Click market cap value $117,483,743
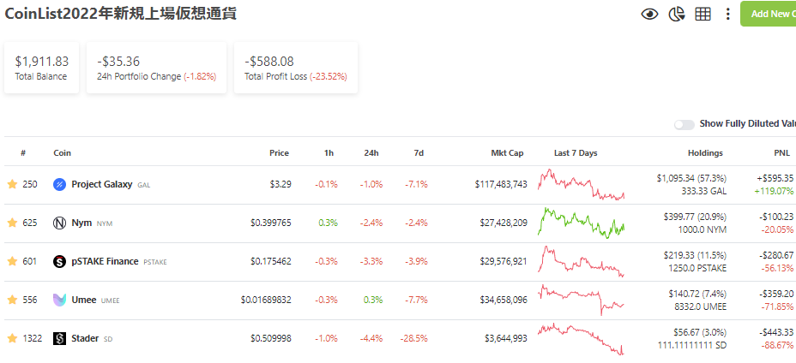The height and width of the screenshot is (363, 796). pos(501,185)
